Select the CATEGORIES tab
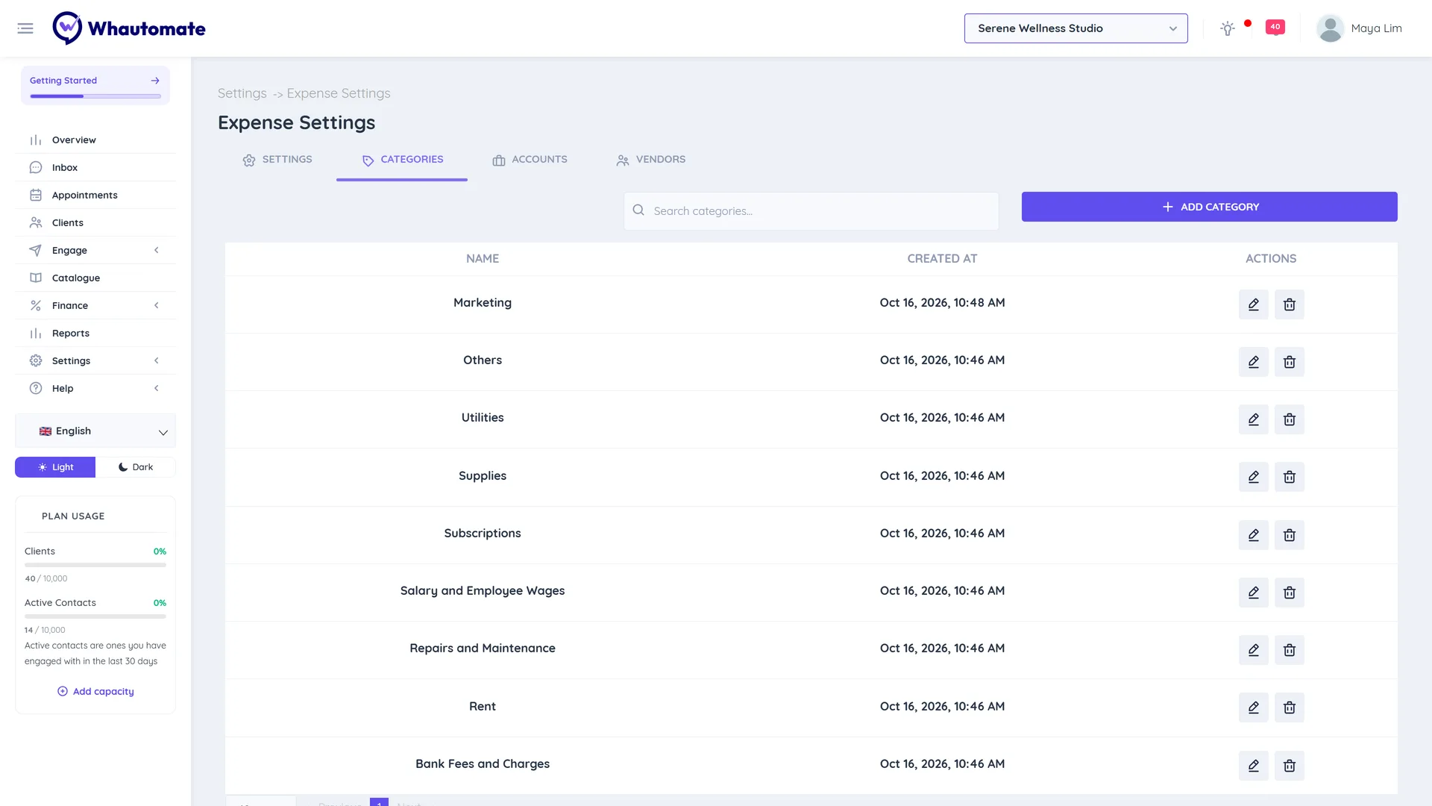This screenshot has width=1432, height=806. (402, 160)
